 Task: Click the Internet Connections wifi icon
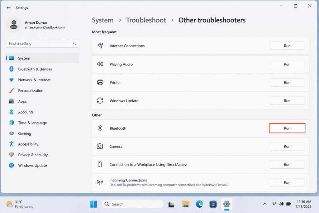100,46
